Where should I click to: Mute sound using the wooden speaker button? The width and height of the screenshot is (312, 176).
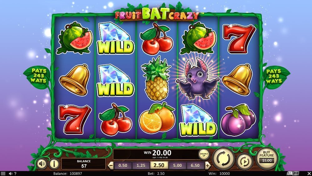click(x=41, y=163)
